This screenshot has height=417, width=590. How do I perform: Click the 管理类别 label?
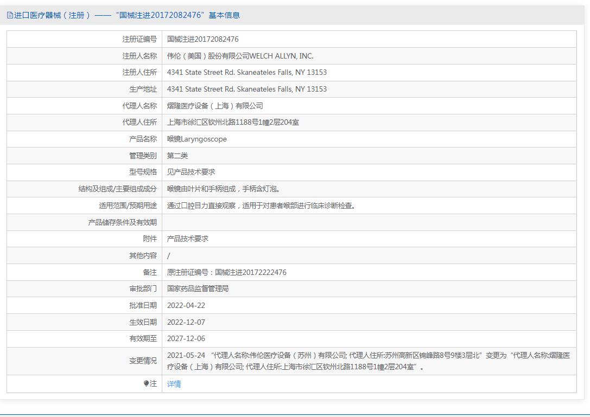point(143,156)
